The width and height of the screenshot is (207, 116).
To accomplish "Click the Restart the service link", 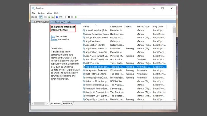I will (x=54, y=39).
